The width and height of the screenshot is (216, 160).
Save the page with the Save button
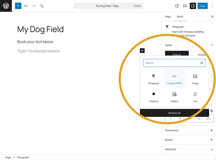[x=202, y=6]
